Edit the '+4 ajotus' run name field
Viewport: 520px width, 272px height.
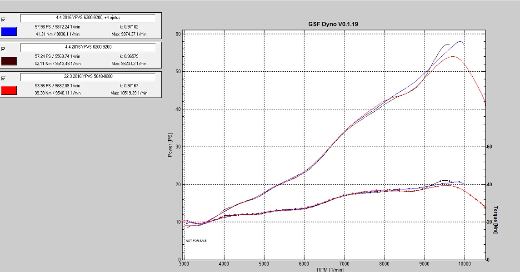pyautogui.click(x=88, y=18)
